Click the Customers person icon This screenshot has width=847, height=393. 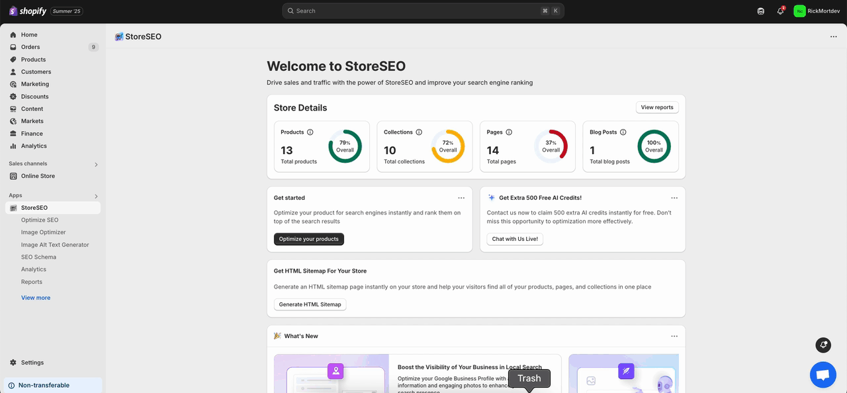[13, 71]
